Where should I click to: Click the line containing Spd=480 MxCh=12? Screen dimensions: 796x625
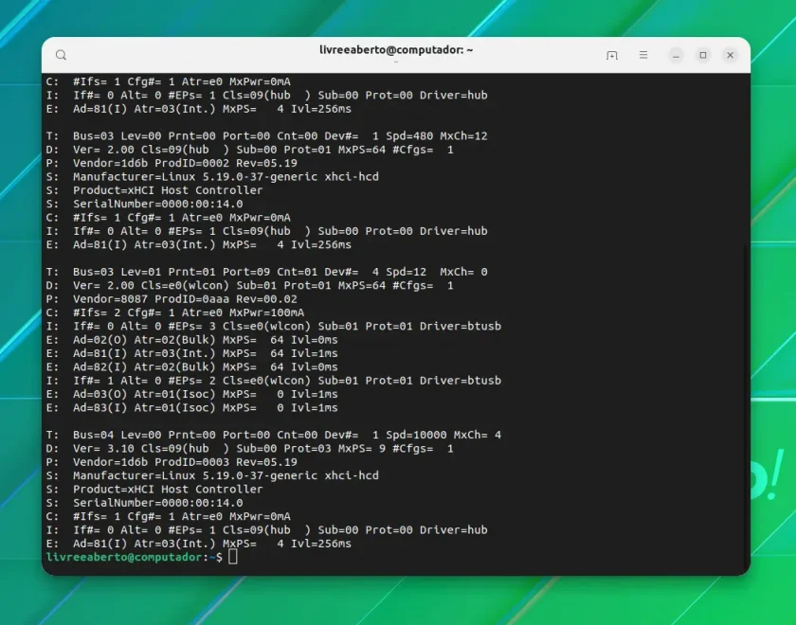pos(266,136)
